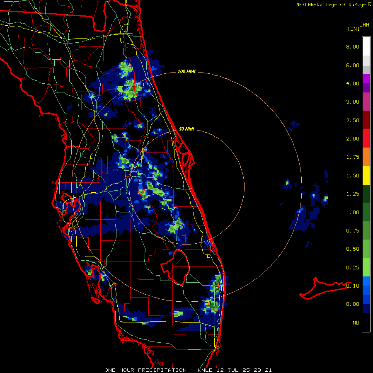Click the 2.50 legend value
373x373 pixels.
[353, 120]
